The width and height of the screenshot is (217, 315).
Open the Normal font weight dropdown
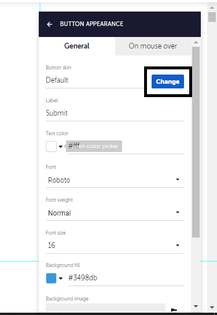[115, 213]
